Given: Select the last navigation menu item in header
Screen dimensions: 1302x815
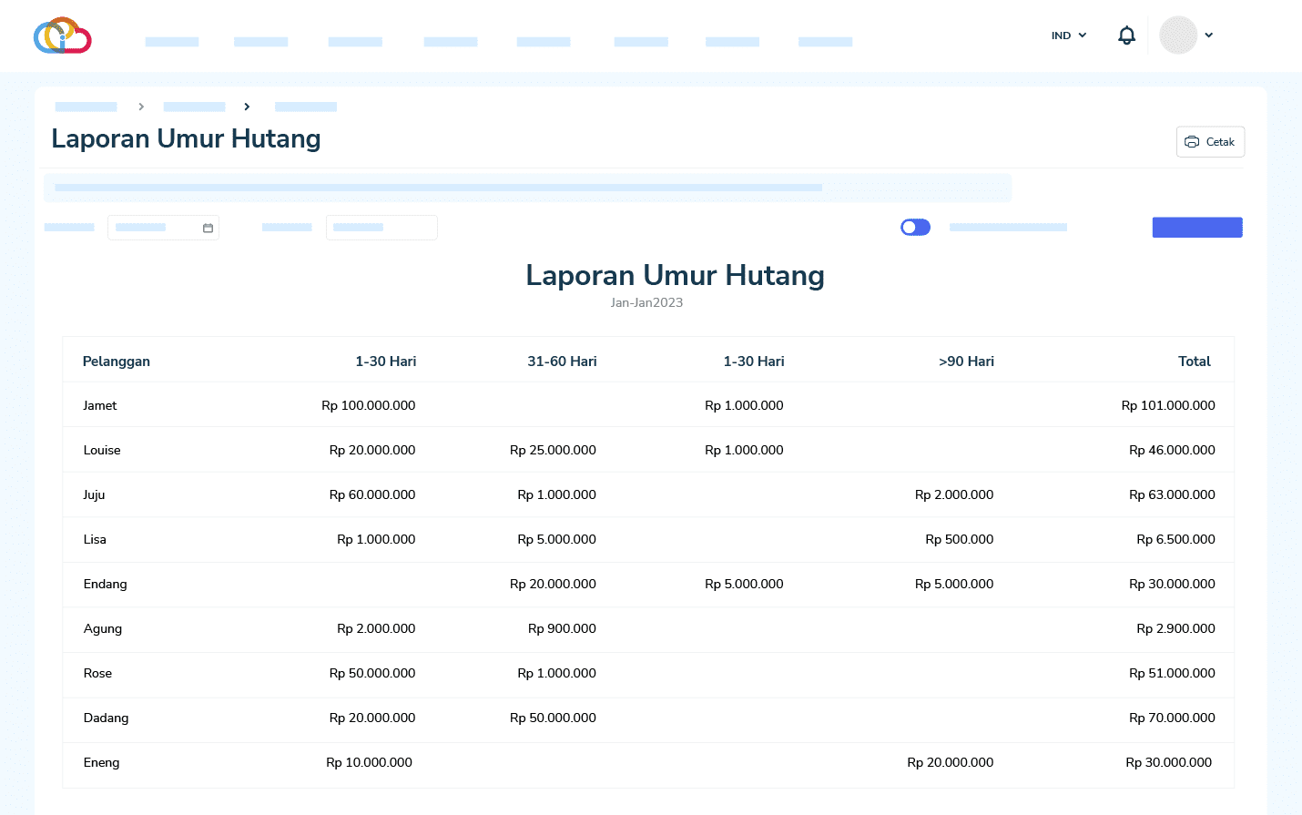Looking at the screenshot, I should point(825,42).
